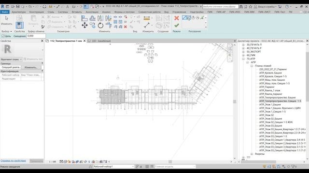The image size is (309, 173).
Task: Expand the draw gallery with its bottom arrow
Action: point(206,27)
